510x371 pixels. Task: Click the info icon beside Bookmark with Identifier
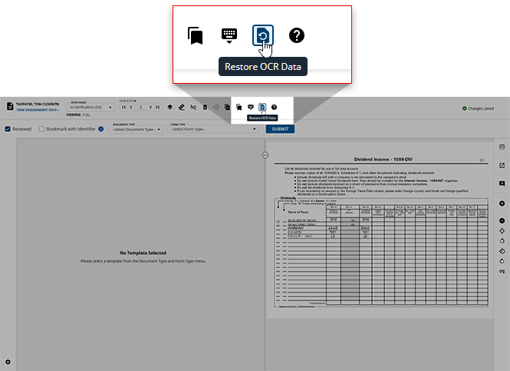tap(100, 129)
